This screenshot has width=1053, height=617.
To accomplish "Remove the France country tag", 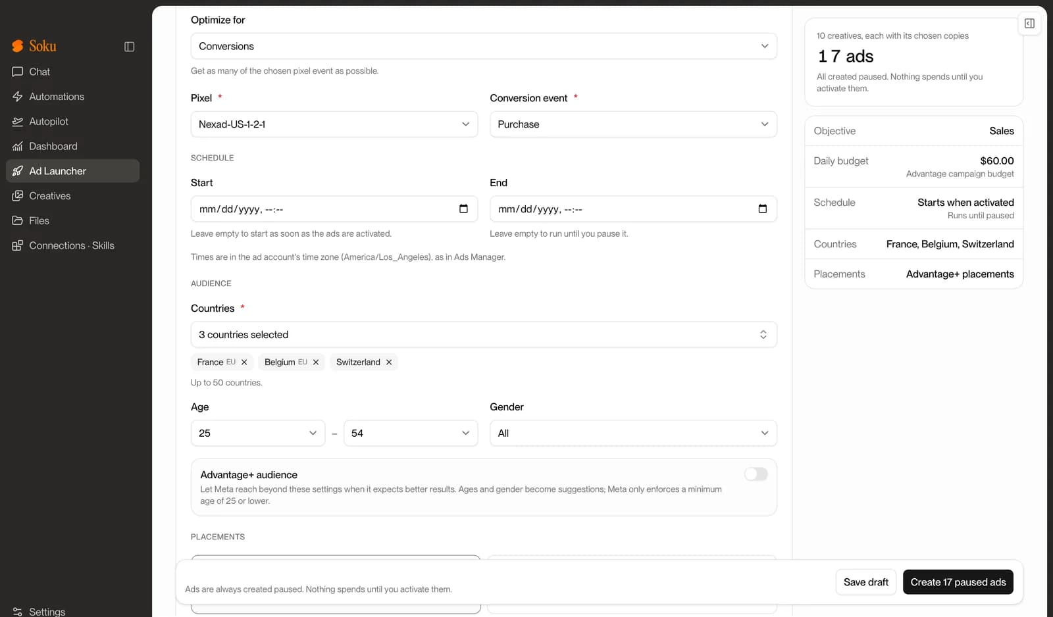I will coord(244,362).
